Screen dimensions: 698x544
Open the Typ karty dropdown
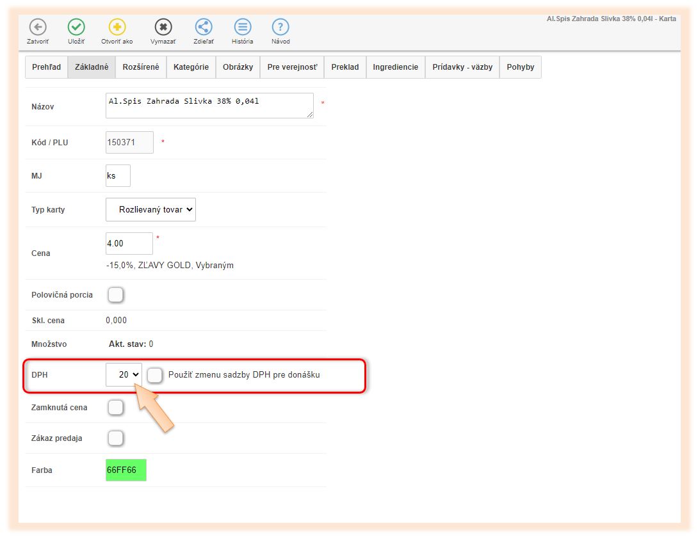click(x=150, y=209)
